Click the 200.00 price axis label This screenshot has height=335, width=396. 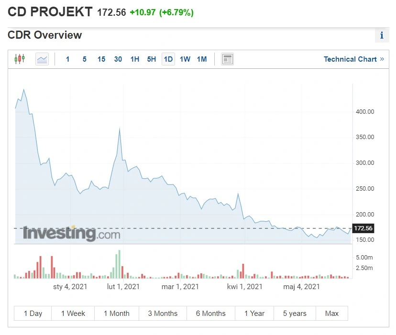(365, 214)
